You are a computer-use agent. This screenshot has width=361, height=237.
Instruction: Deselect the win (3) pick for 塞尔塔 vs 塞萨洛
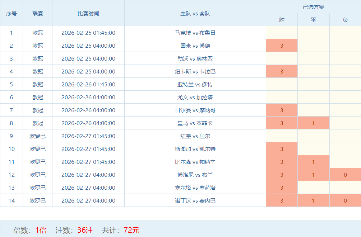coord(282,188)
